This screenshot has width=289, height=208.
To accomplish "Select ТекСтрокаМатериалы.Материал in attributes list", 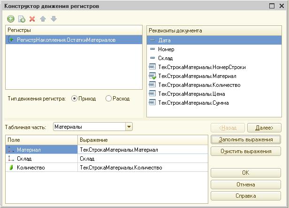I will click(214, 76).
